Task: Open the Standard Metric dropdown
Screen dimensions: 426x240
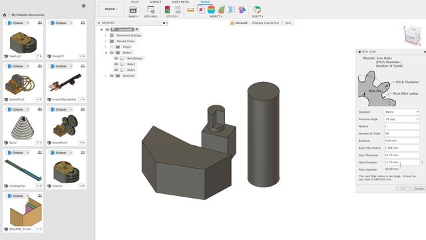Action: 401,112
